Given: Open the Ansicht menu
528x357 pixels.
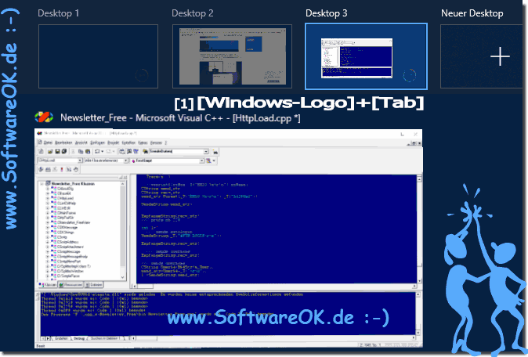Looking at the screenshot, I should point(81,142).
